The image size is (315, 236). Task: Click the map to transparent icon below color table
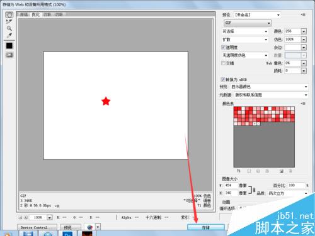pos(249,171)
